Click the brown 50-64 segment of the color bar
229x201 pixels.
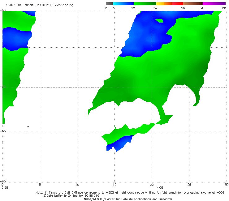point(193,4)
